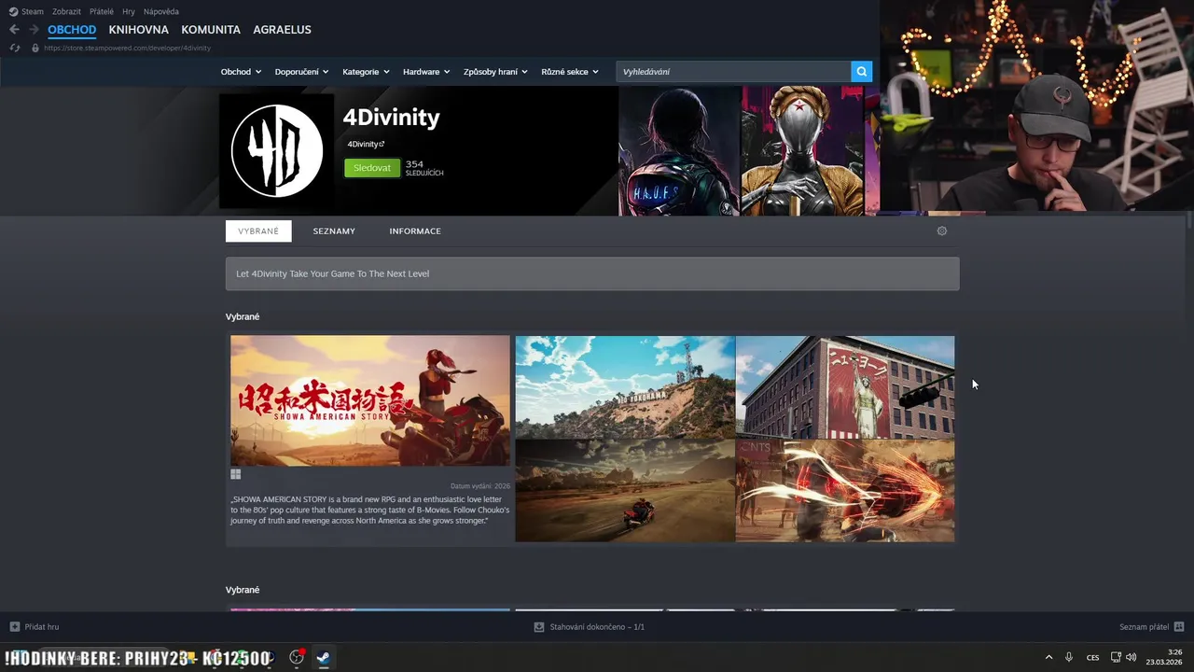
Task: Click the volume speaker tray icon
Action: (1131, 657)
